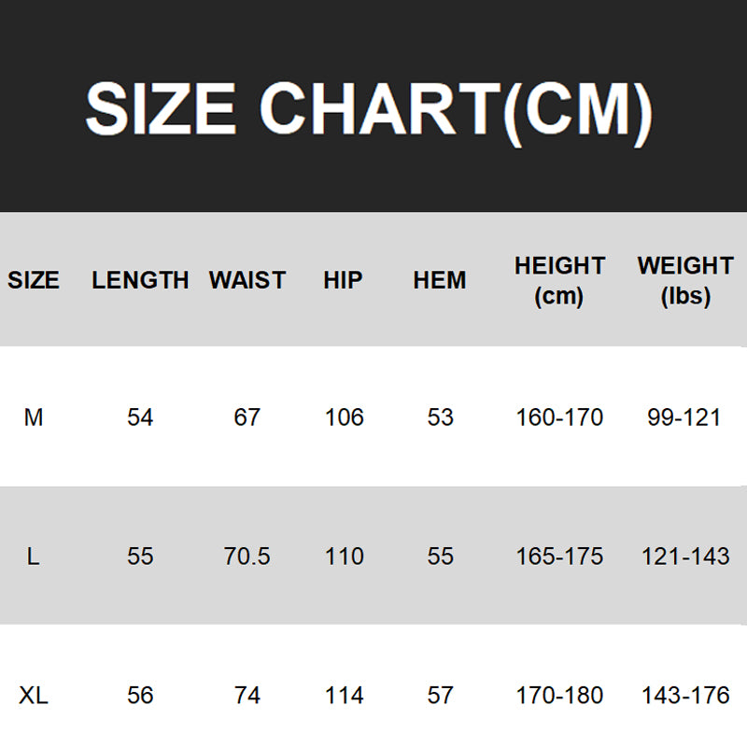The height and width of the screenshot is (747, 747).
Task: Select the M size row label
Action: coord(34,417)
